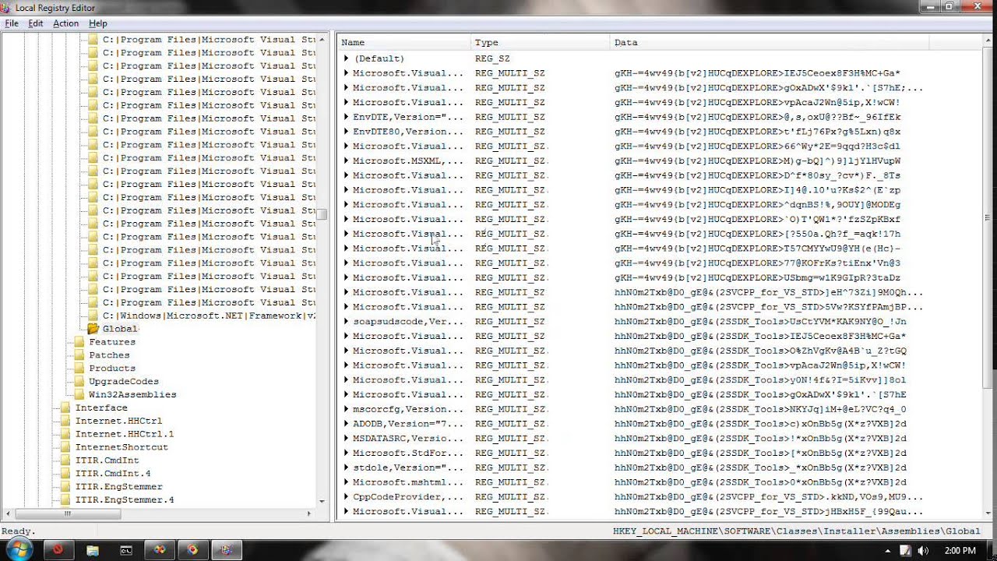Click the C:|Windows|Microsoft.NET folder icon

(93, 316)
